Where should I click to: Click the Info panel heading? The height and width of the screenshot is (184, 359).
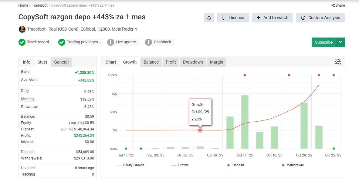tap(27, 62)
